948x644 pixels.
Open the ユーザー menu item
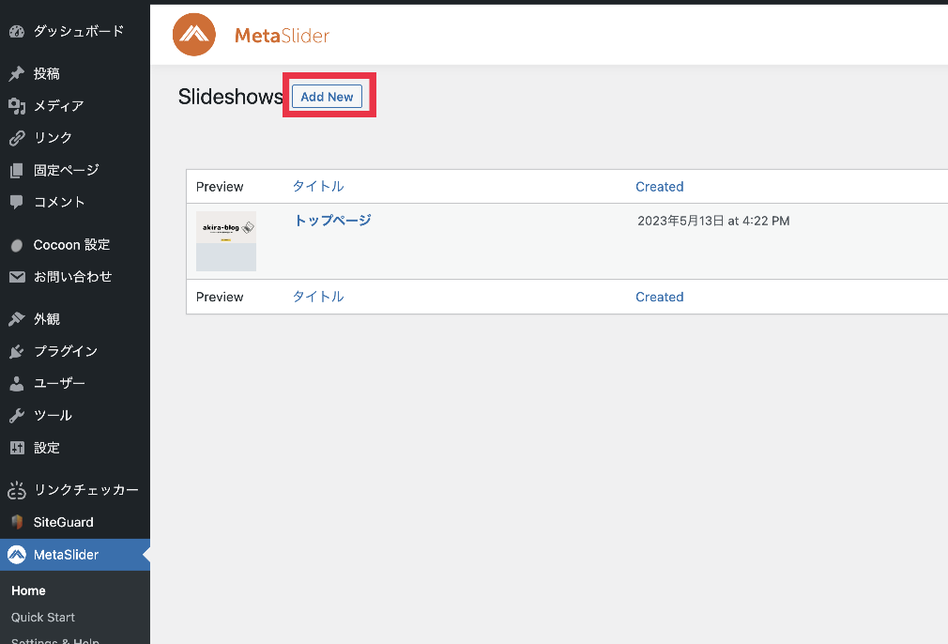[x=59, y=383]
